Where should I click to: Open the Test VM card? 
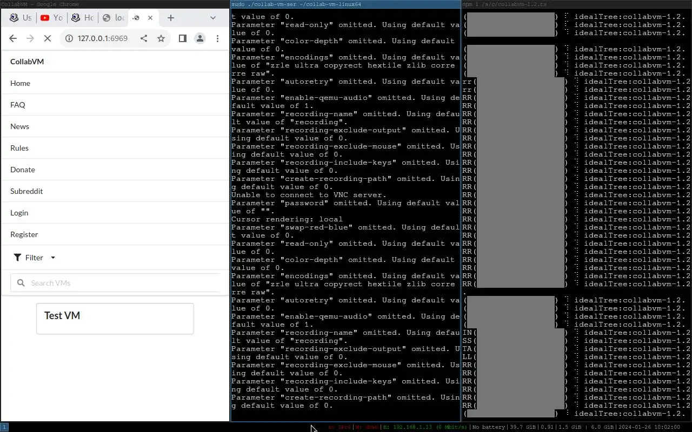click(x=115, y=319)
